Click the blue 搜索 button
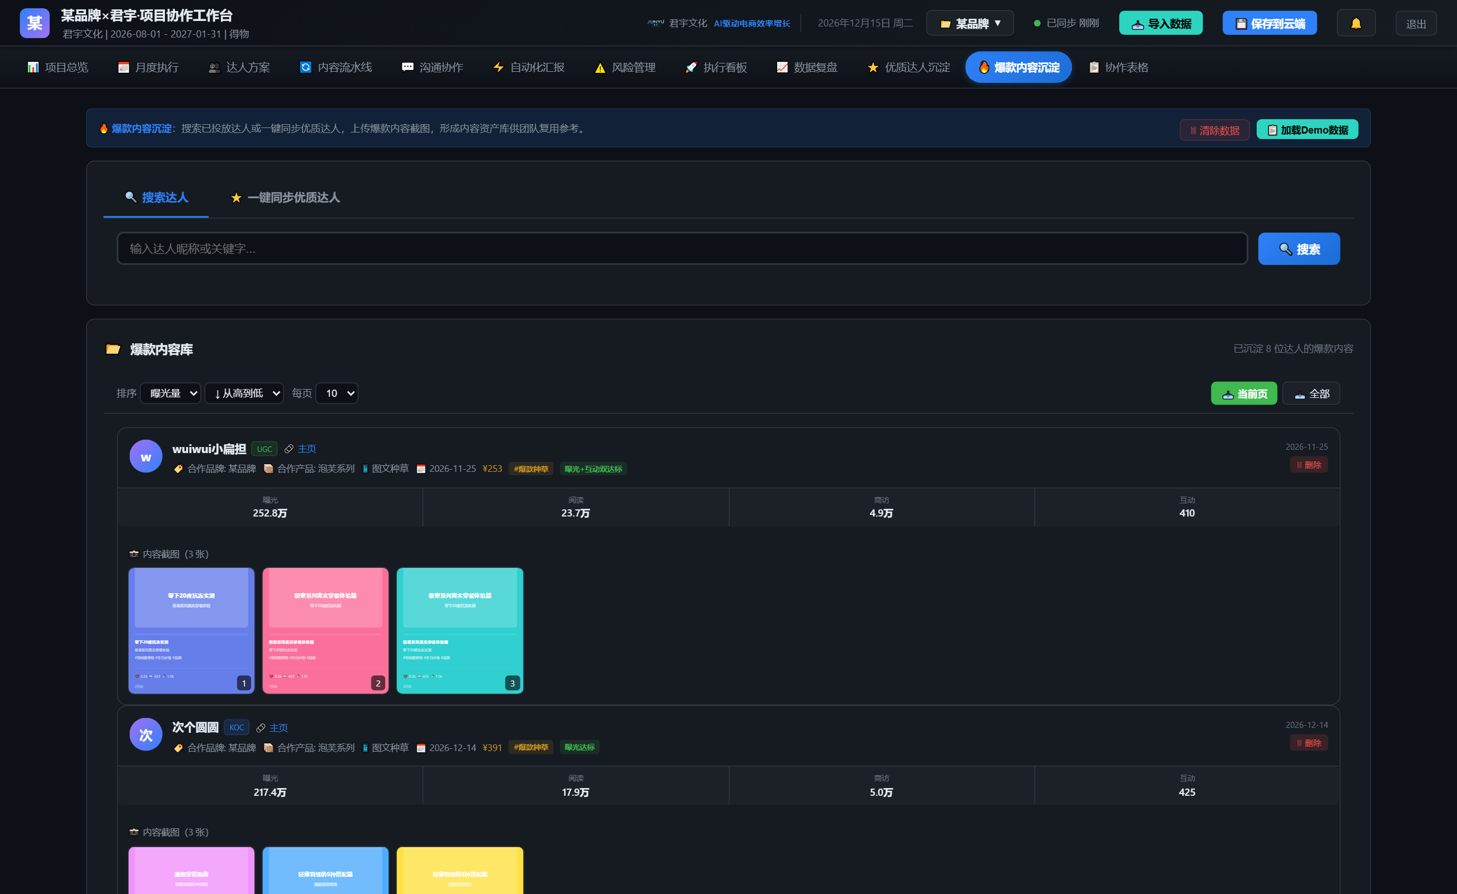The height and width of the screenshot is (894, 1457). click(x=1299, y=249)
